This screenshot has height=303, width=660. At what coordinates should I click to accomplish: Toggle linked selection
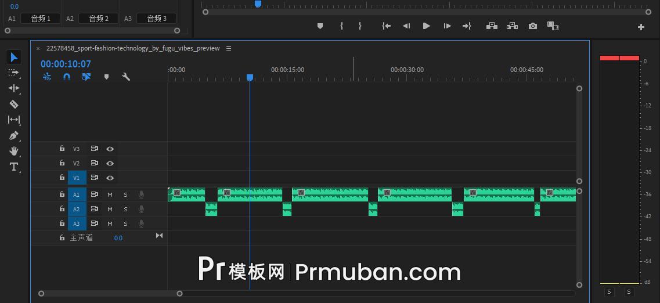86,77
